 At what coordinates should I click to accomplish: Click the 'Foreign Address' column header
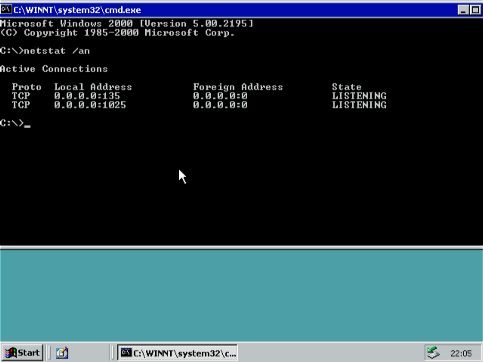click(238, 87)
